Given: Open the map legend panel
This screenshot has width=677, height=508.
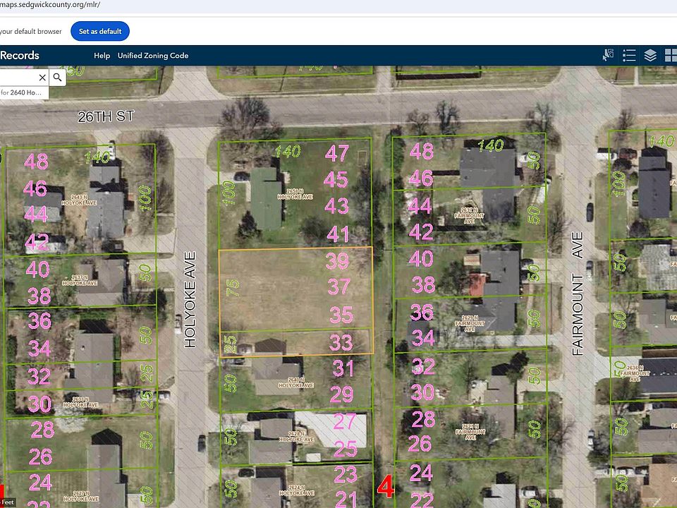Looking at the screenshot, I should [629, 55].
